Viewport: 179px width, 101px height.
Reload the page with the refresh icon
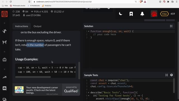click(x=11, y=2)
